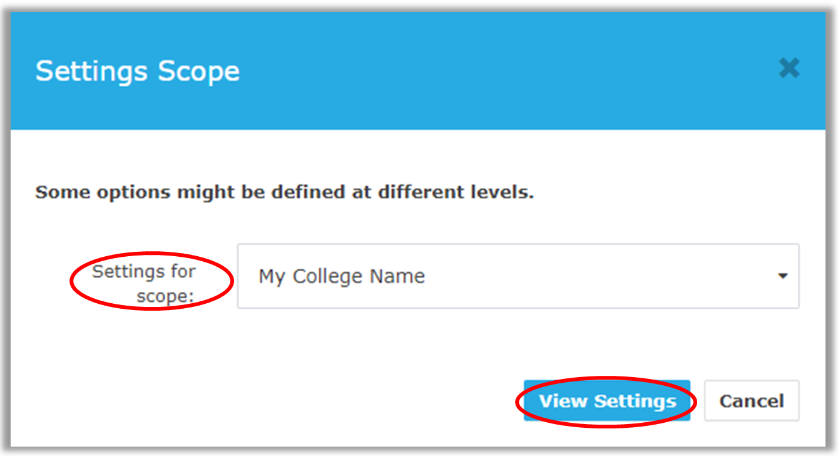This screenshot has width=838, height=456.
Task: Close the Settings Scope dialog with X
Action: coord(789,68)
